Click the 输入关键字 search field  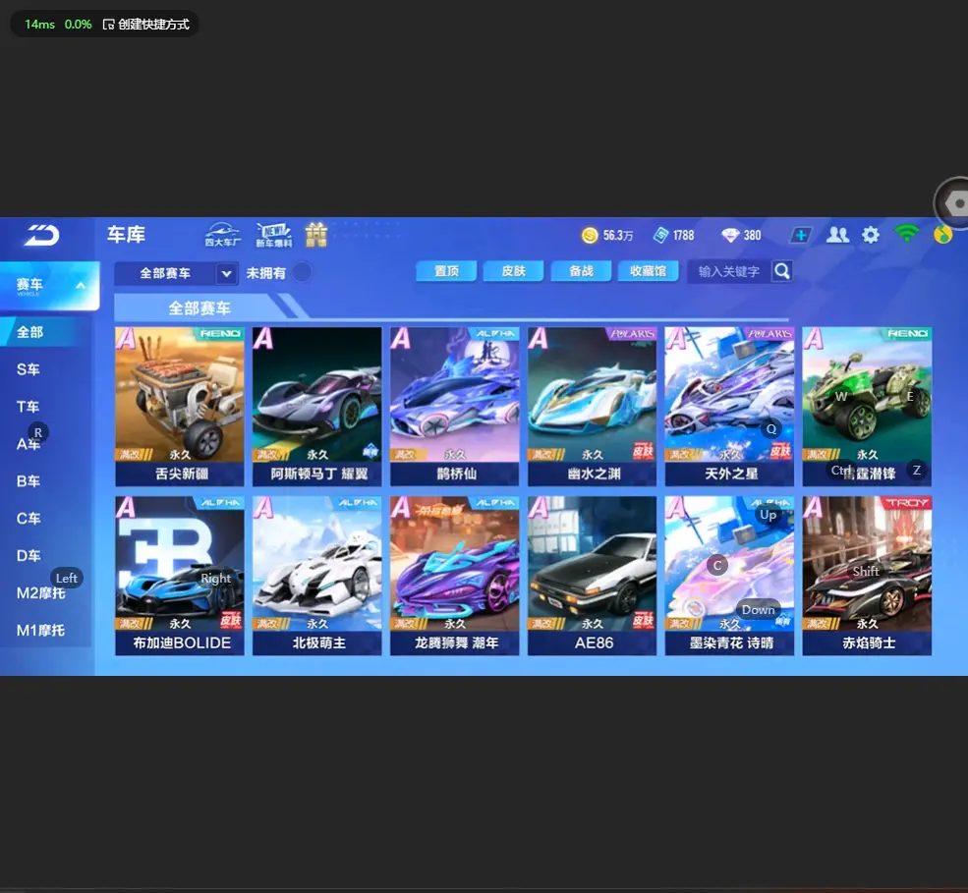point(729,271)
